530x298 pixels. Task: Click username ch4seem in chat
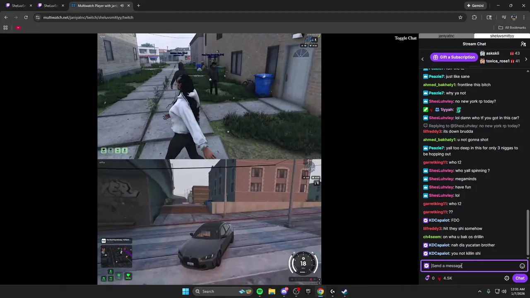point(432,237)
